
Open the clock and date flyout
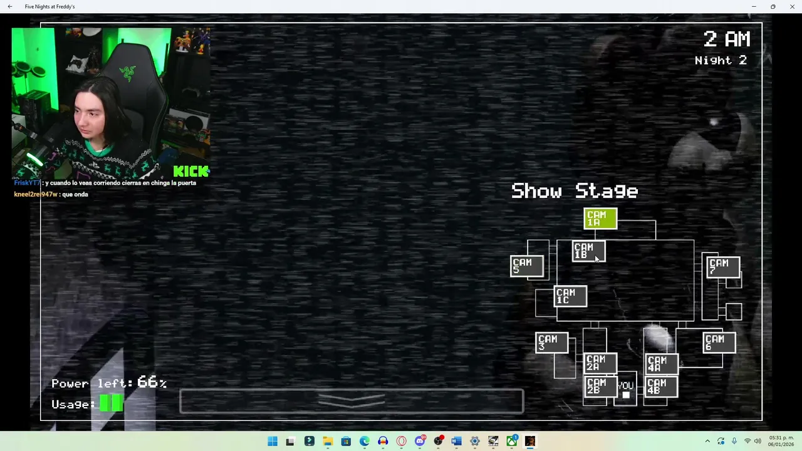(x=781, y=441)
